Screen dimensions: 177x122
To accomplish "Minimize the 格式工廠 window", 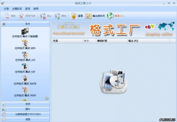I will click(x=164, y=4).
